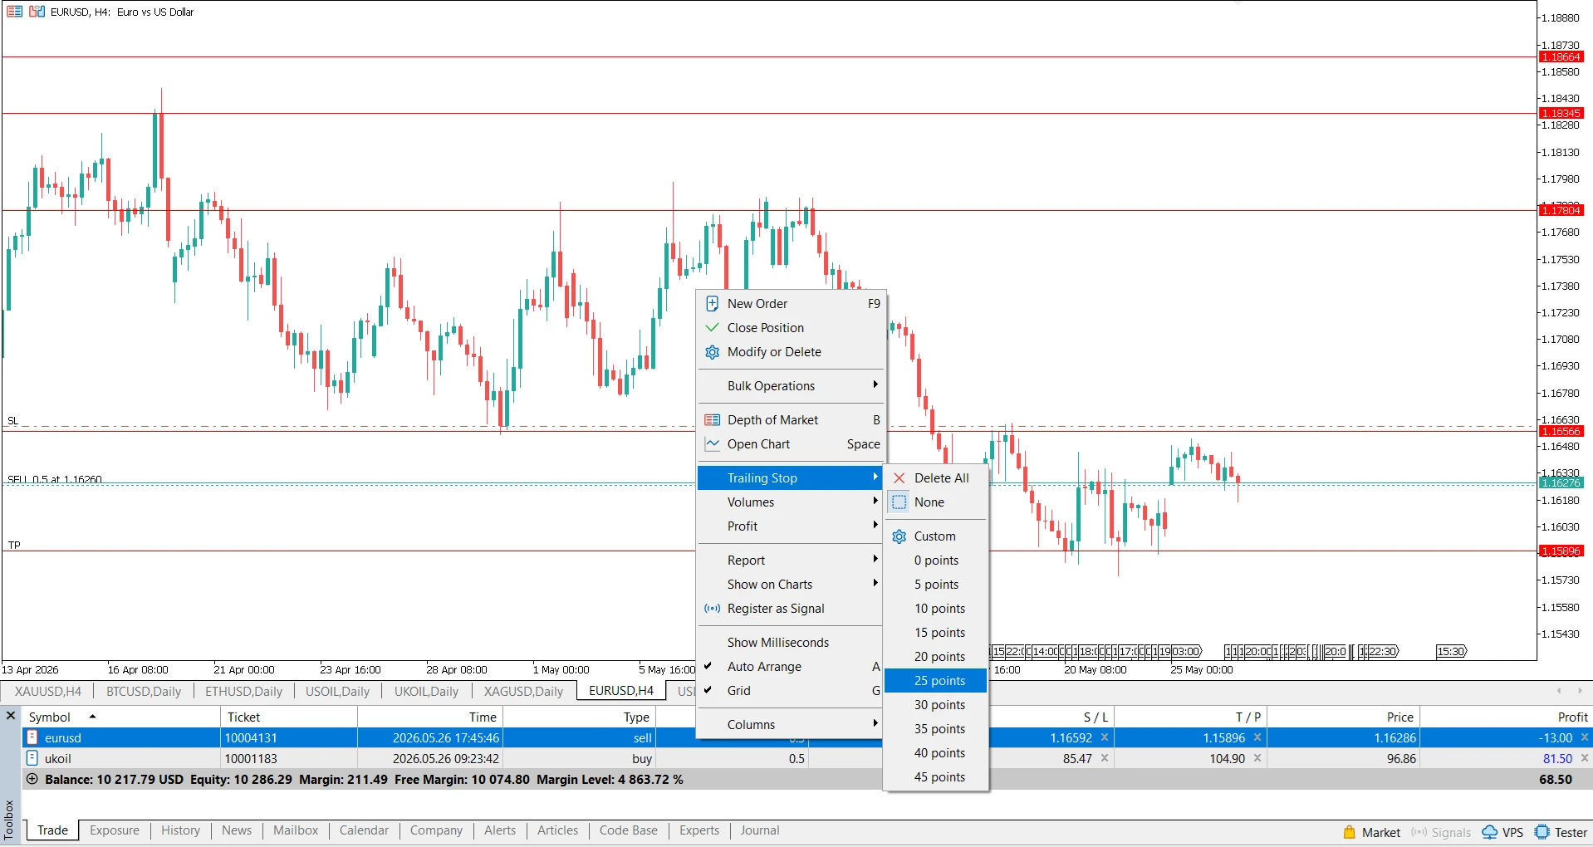
Task: Open the Exposure tab in Toolbox
Action: pos(115,830)
